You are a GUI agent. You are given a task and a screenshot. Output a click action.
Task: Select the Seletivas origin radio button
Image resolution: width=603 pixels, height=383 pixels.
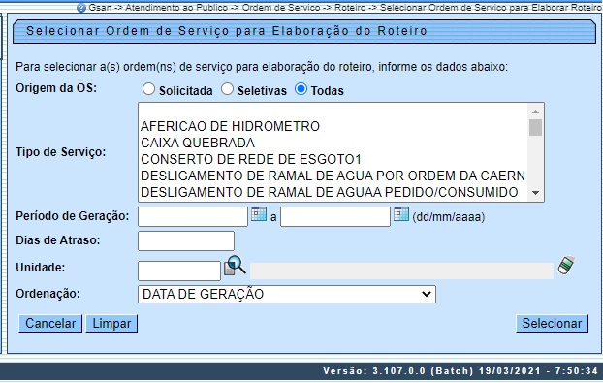point(227,89)
